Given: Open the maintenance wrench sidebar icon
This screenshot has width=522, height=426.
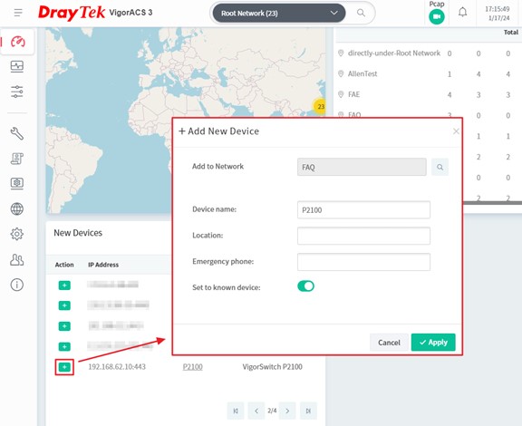Looking at the screenshot, I should [x=17, y=133].
